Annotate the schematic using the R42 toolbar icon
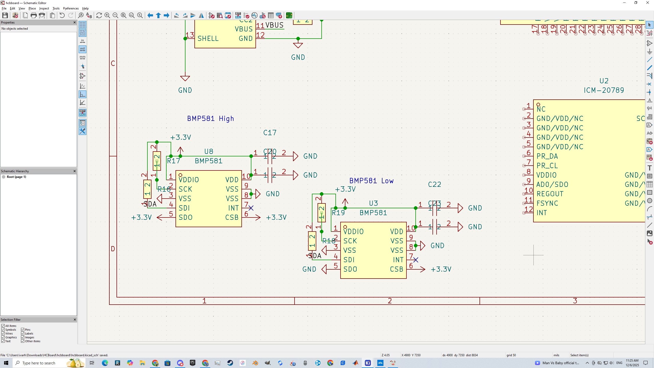Image resolution: width=654 pixels, height=368 pixels. tap(238, 15)
